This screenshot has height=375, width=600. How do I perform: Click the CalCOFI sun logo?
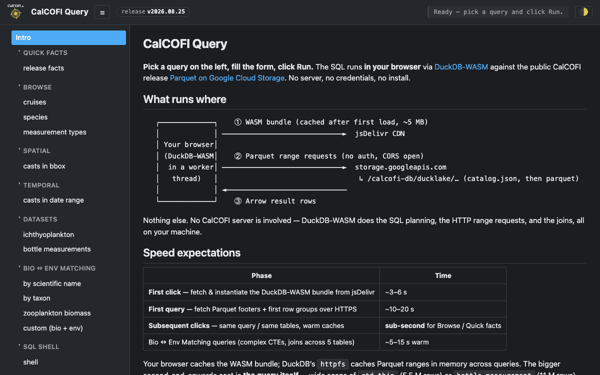(x=15, y=12)
